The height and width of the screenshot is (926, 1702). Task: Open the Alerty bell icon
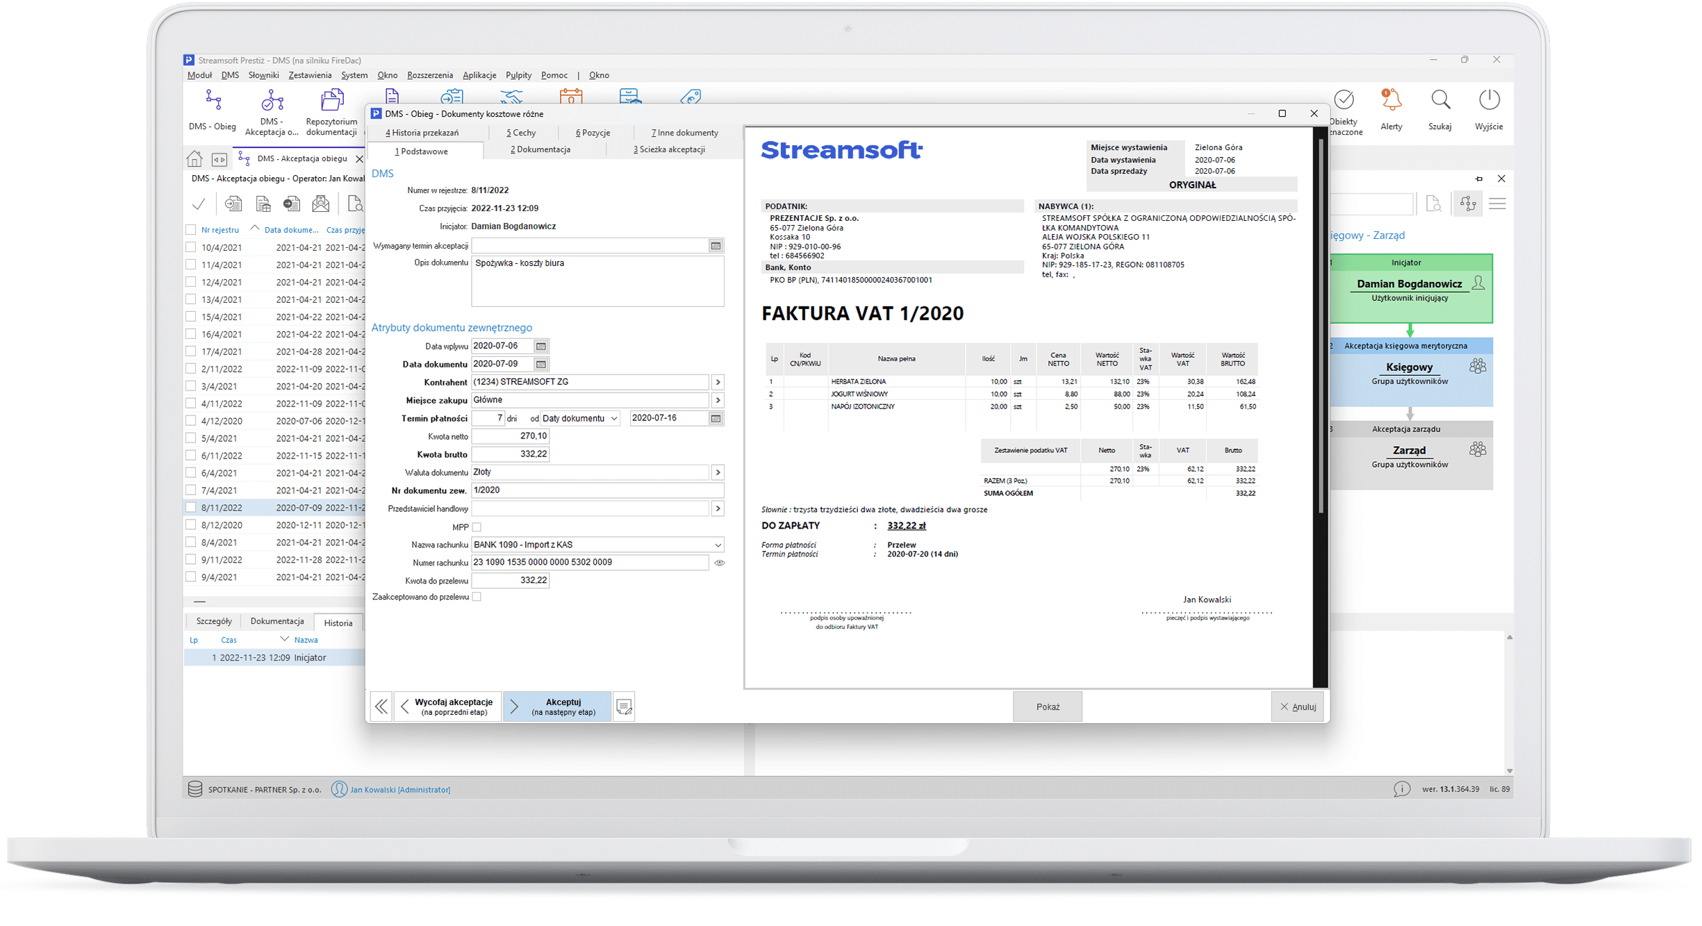[1391, 101]
